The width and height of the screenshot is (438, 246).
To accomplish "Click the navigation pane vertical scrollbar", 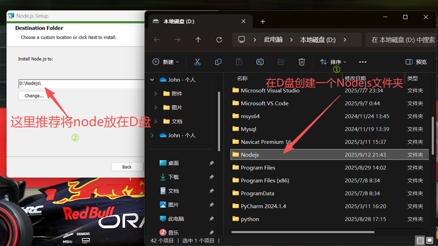I will coord(219,121).
